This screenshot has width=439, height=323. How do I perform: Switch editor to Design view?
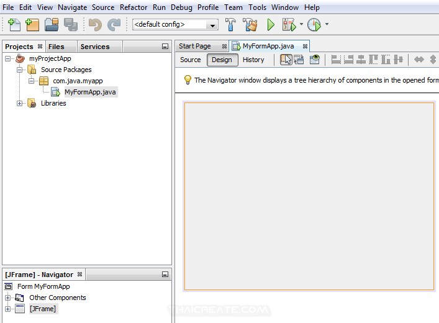click(222, 60)
